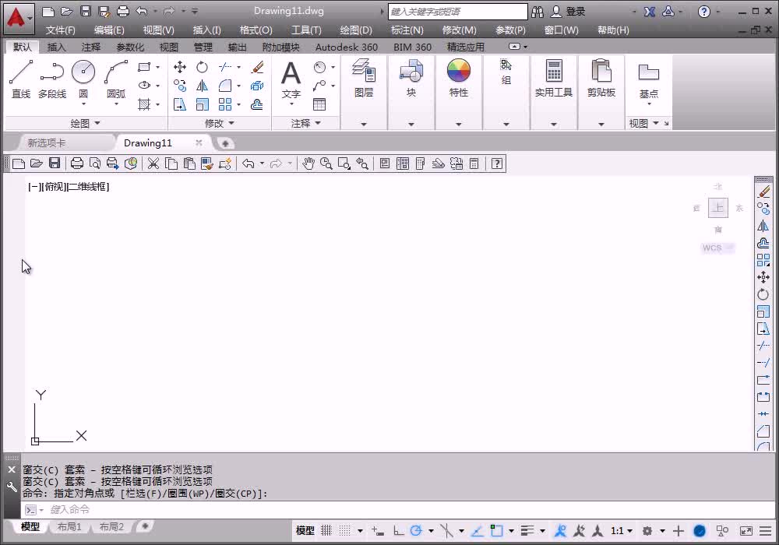This screenshot has height=545, width=779.
Task: Open the 1:1 annotation scale dropdown
Action: tap(621, 531)
